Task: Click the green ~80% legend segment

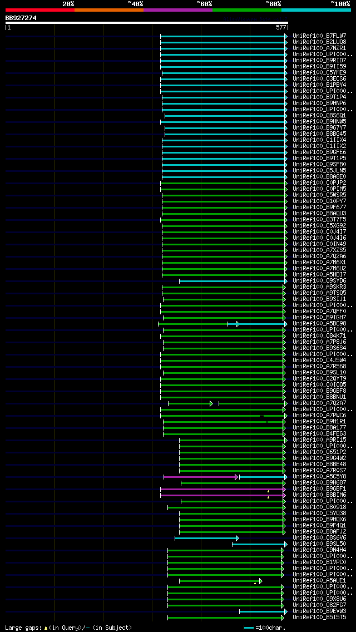Action: coord(247,9)
